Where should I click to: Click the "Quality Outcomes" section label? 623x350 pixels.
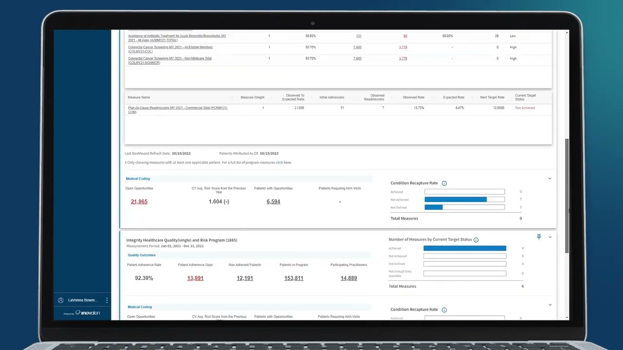point(142,255)
